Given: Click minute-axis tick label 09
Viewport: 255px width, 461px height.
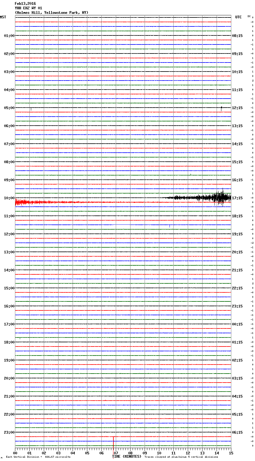Looking at the screenshot, I should click(145, 453).
